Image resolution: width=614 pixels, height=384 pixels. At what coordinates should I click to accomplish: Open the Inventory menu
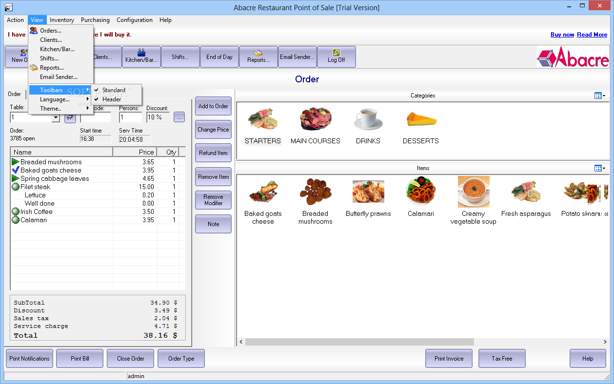(x=62, y=20)
